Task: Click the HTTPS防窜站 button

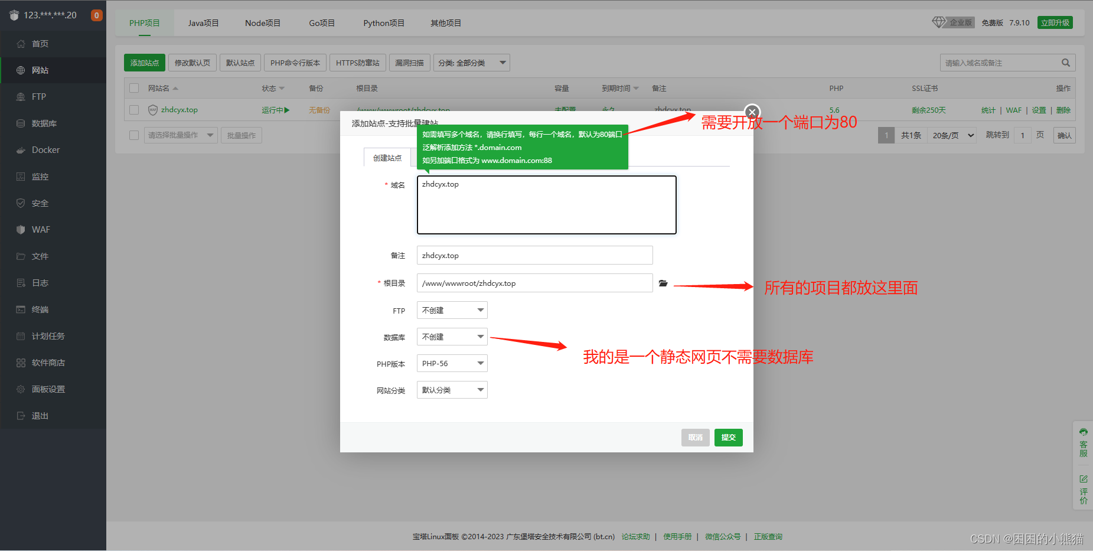Action: [x=358, y=63]
